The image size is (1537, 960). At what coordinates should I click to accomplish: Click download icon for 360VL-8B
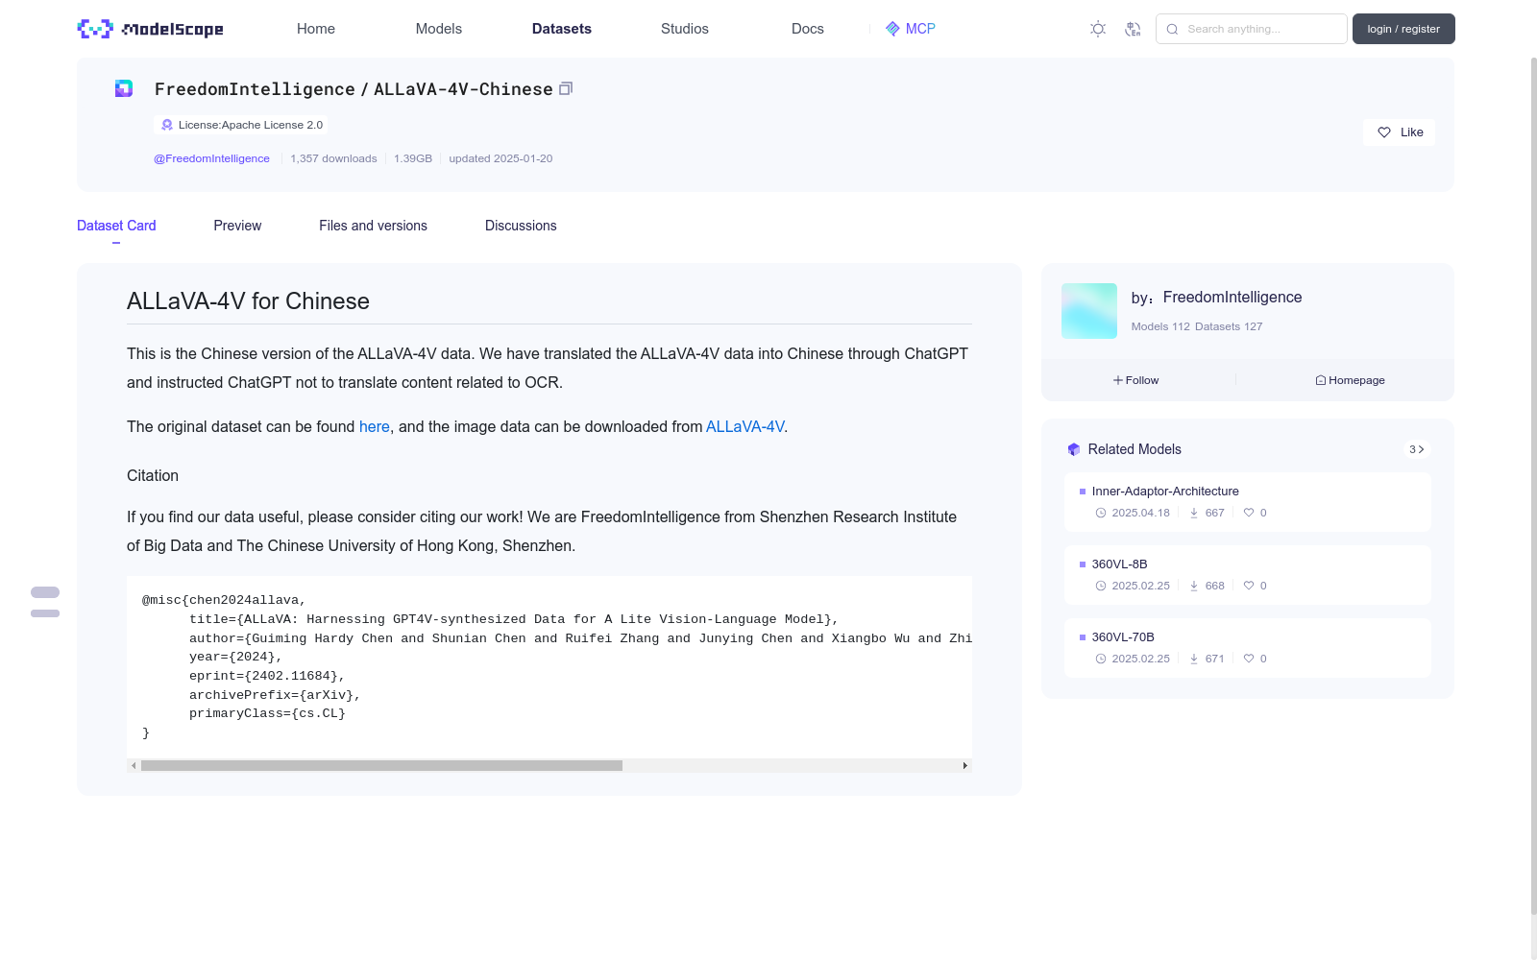coord(1194,586)
